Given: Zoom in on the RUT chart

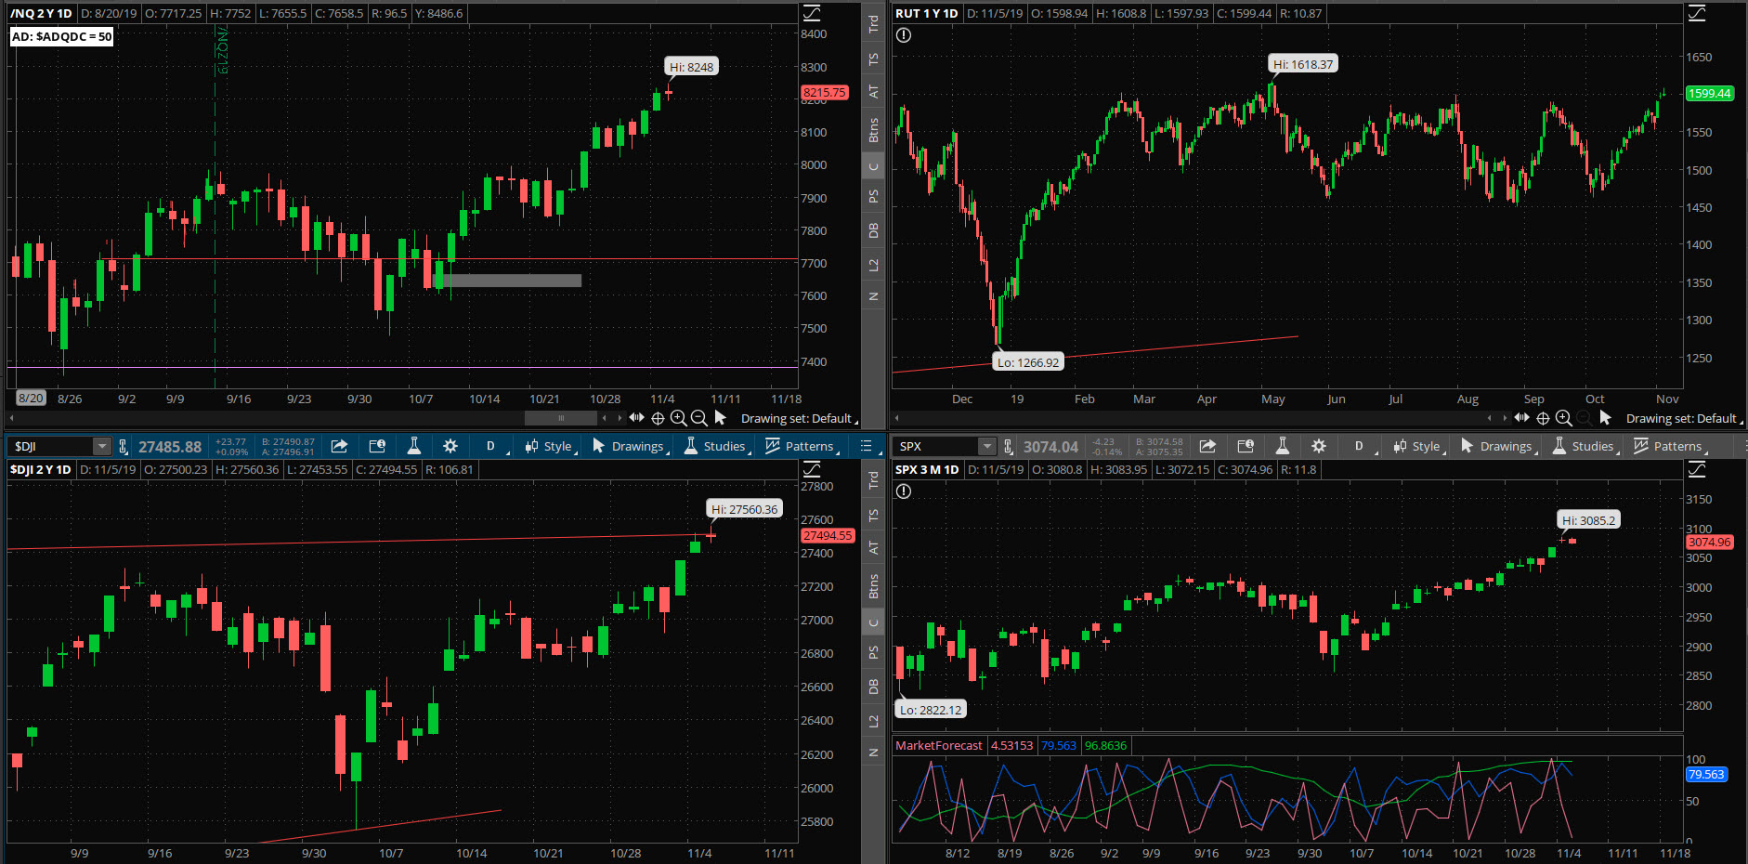Looking at the screenshot, I should pyautogui.click(x=1563, y=418).
